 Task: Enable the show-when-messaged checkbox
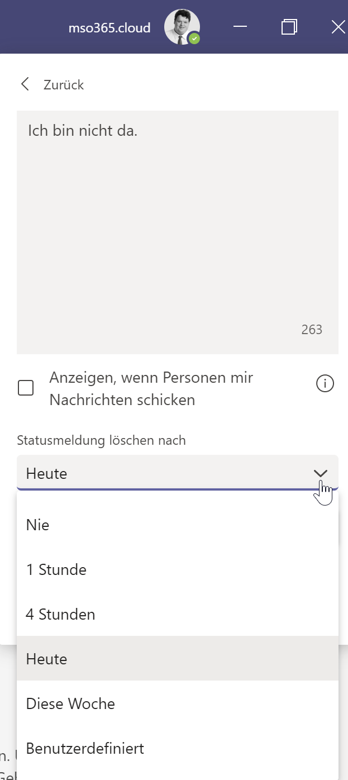point(26,388)
